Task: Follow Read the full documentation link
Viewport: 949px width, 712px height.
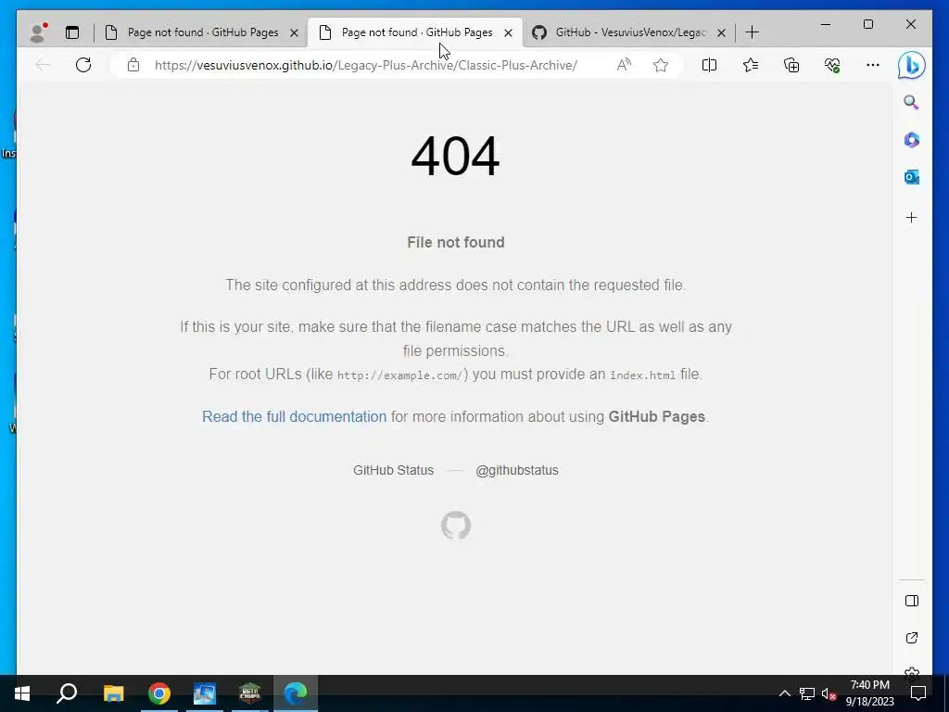Action: coord(294,416)
